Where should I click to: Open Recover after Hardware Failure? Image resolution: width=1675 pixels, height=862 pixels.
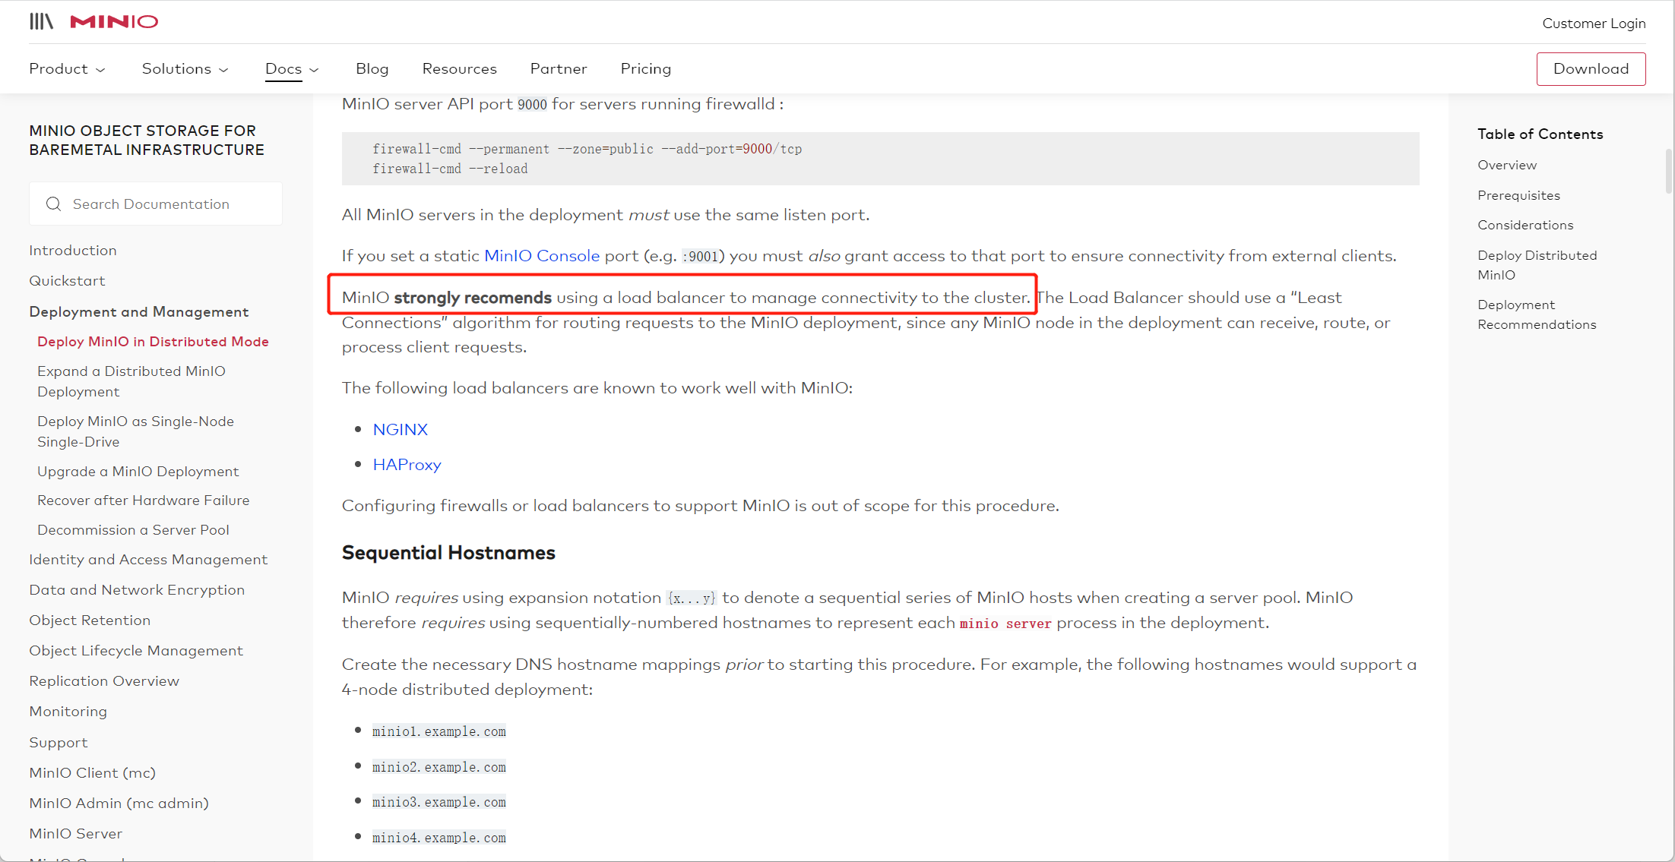click(x=143, y=500)
